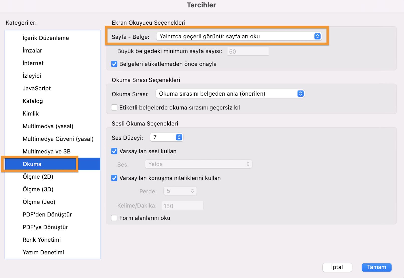Open the Ses Düzeyi volume dropdown
Viewport: 404px width, 278px height.
[167, 137]
